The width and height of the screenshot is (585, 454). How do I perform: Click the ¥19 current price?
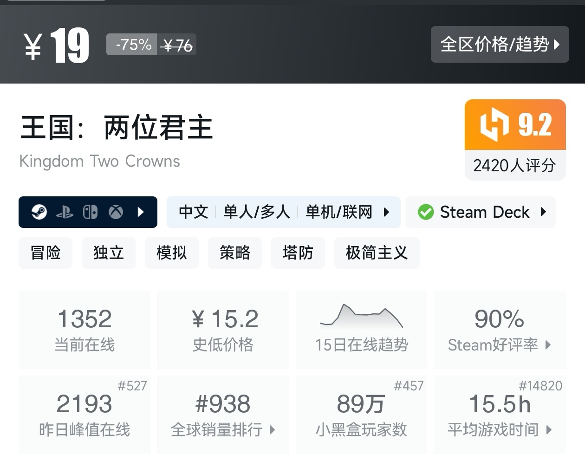56,45
